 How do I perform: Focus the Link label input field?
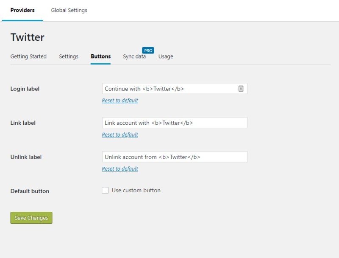[175, 123]
